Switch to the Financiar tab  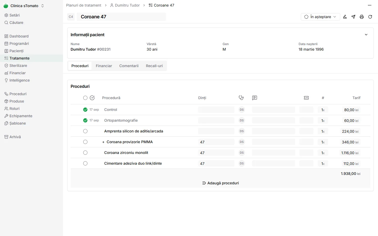(x=104, y=66)
